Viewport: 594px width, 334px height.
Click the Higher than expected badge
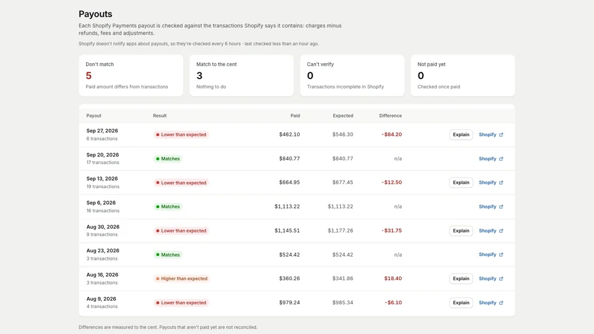click(x=182, y=279)
